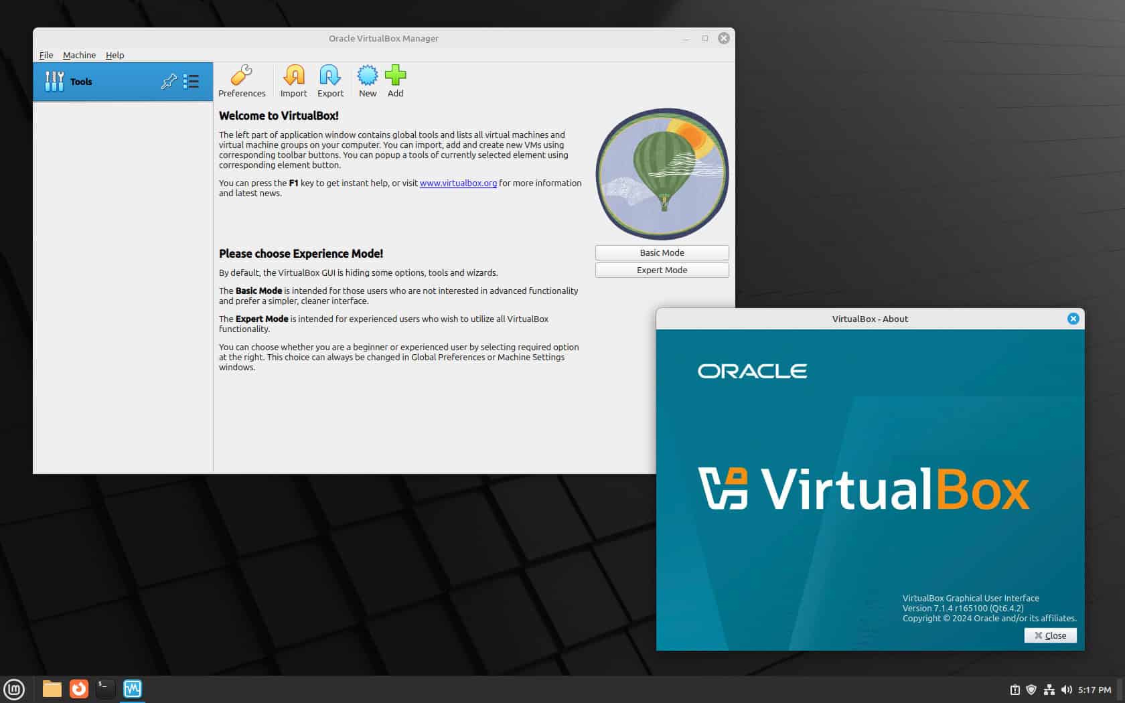
Task: Create a New virtual machine
Action: click(x=367, y=80)
